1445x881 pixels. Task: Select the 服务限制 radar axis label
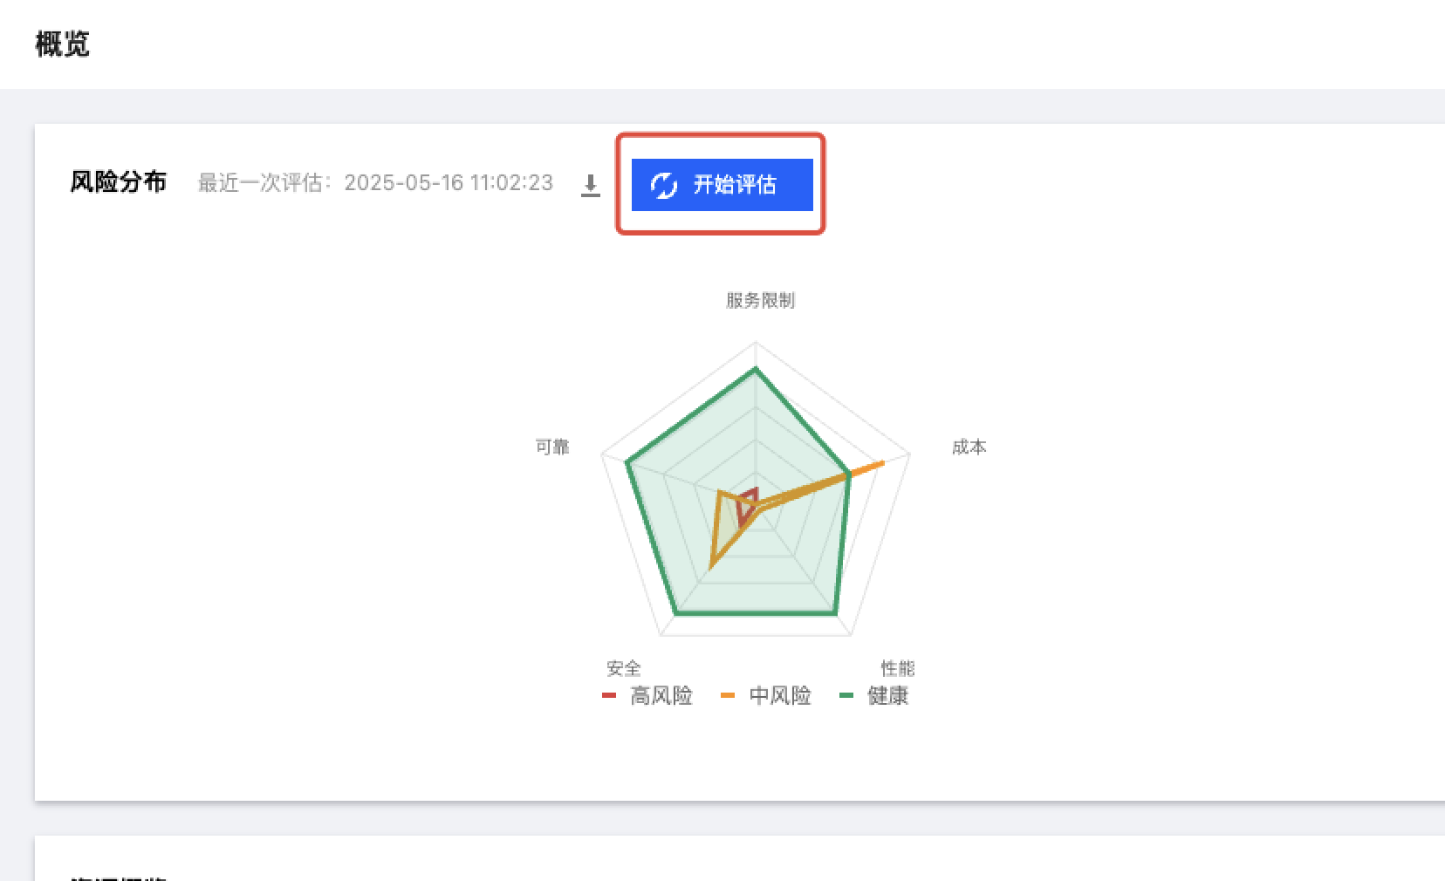[760, 301]
